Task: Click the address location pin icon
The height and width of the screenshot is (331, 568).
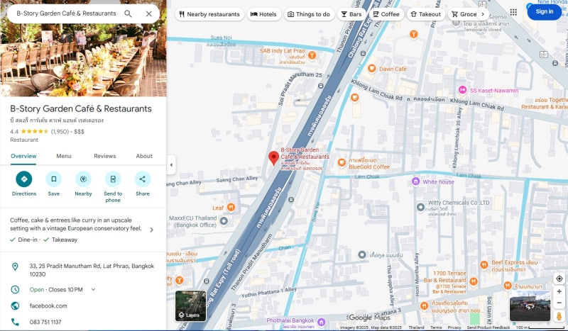Action: [15, 267]
